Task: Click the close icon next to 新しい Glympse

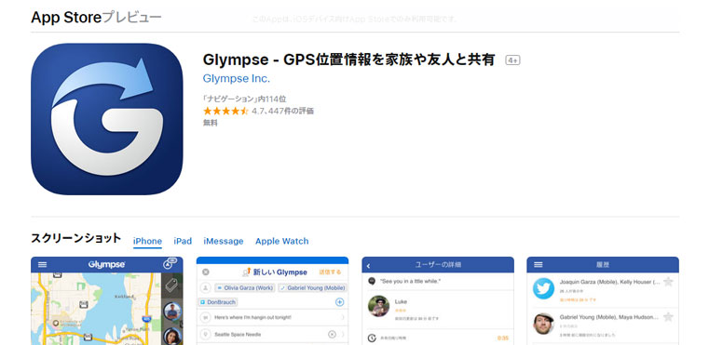Action: click(206, 272)
